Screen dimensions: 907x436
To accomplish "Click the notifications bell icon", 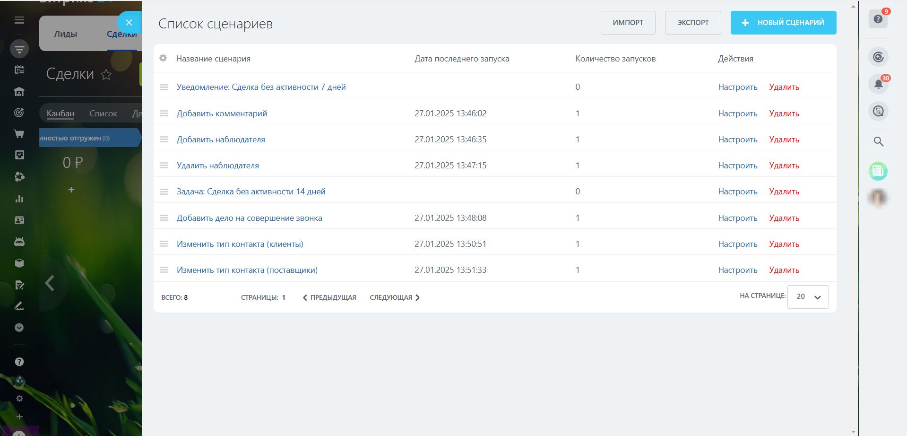I will click(878, 84).
